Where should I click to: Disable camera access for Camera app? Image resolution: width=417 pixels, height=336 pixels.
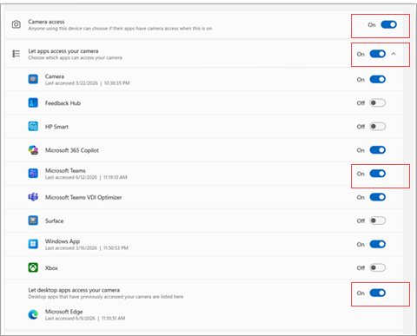378,79
